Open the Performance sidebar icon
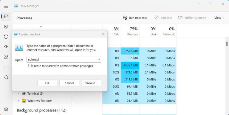Image resolution: width=229 pixels, height=115 pixels. tap(6, 27)
